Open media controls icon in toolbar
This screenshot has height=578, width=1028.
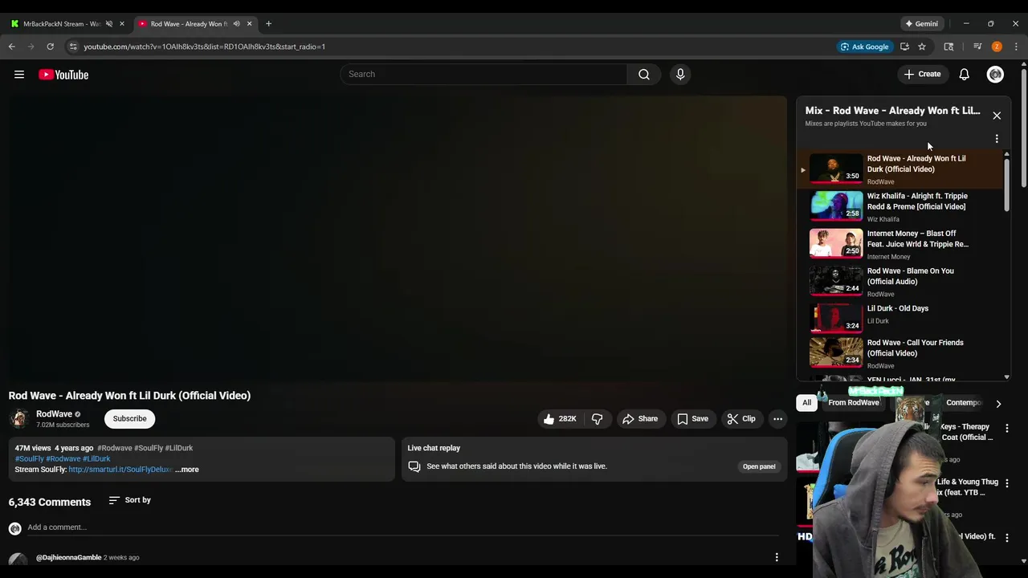point(977,47)
